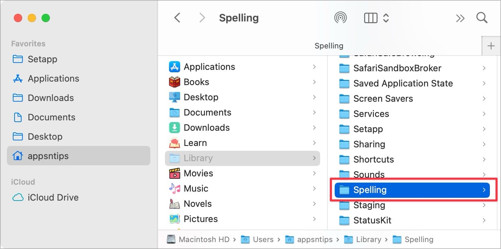Select the Spelling tab in tab bar
Image resolution: width=501 pixels, height=249 pixels.
(328, 46)
